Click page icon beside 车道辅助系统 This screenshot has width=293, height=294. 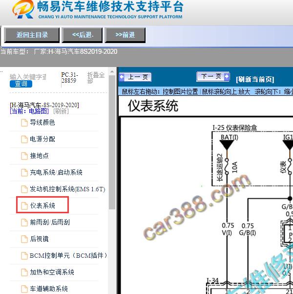(24, 289)
